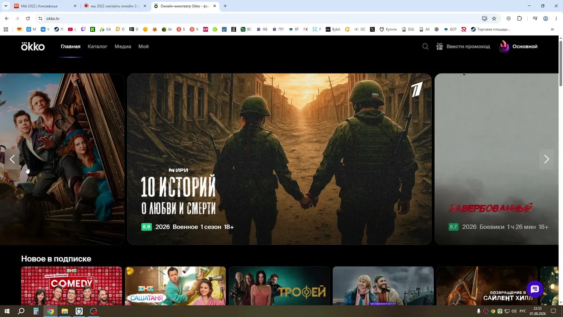Screen dimensions: 563x317
Task: Select the Онлайн-кинотеатр Okko tab
Action: tap(185, 6)
